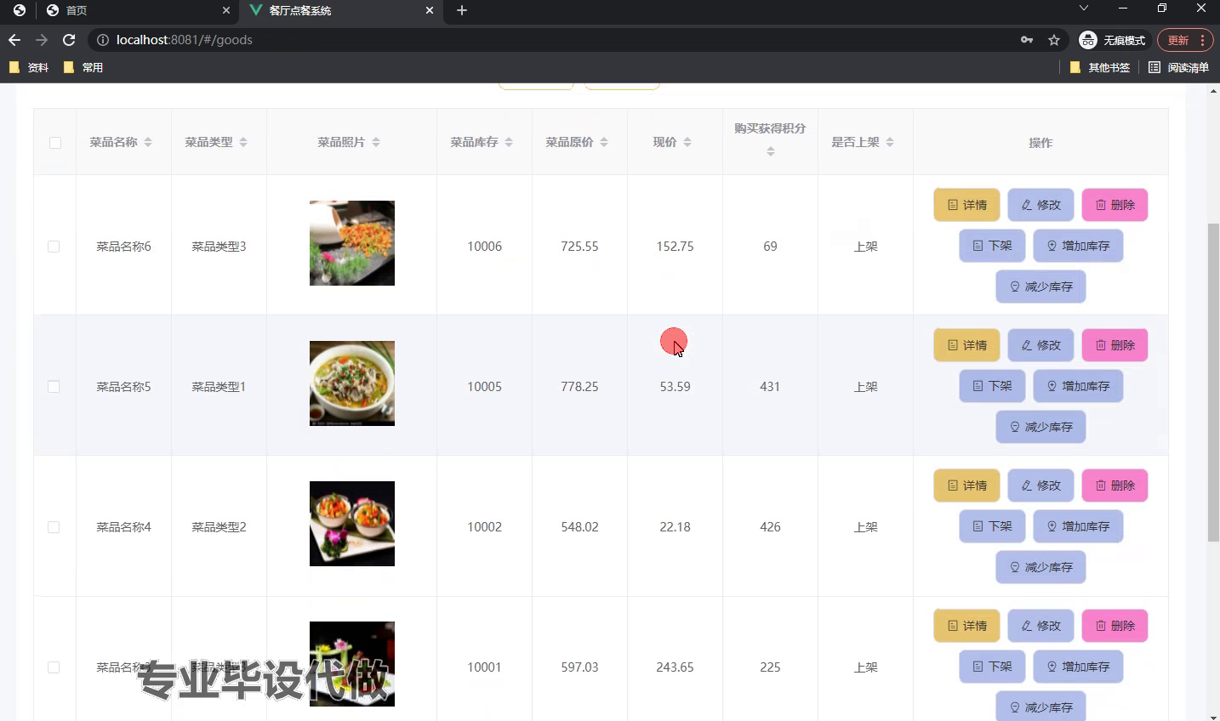Screen dimensions: 1220x721
Task: Open 菜品名称5 soup photo thumbnail
Action: tap(352, 383)
